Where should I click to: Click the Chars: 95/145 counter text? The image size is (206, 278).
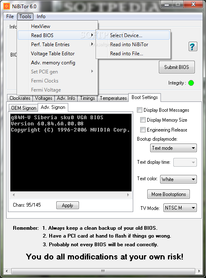point(27,205)
